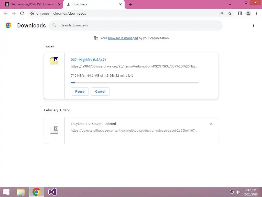Open File Explorer from the taskbar
This screenshot has width=262, height=197.
21,192
